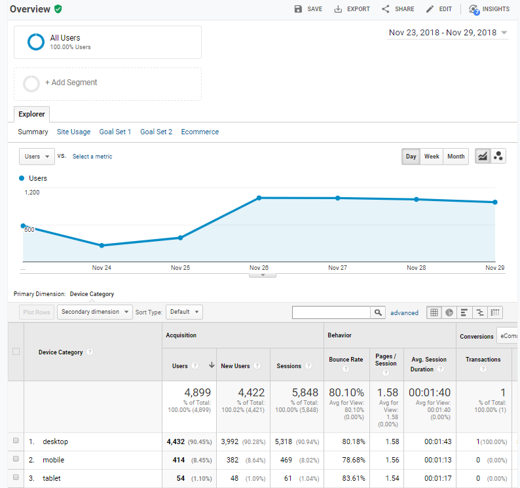Click Add Segment box
The width and height of the screenshot is (520, 488).
tap(107, 84)
